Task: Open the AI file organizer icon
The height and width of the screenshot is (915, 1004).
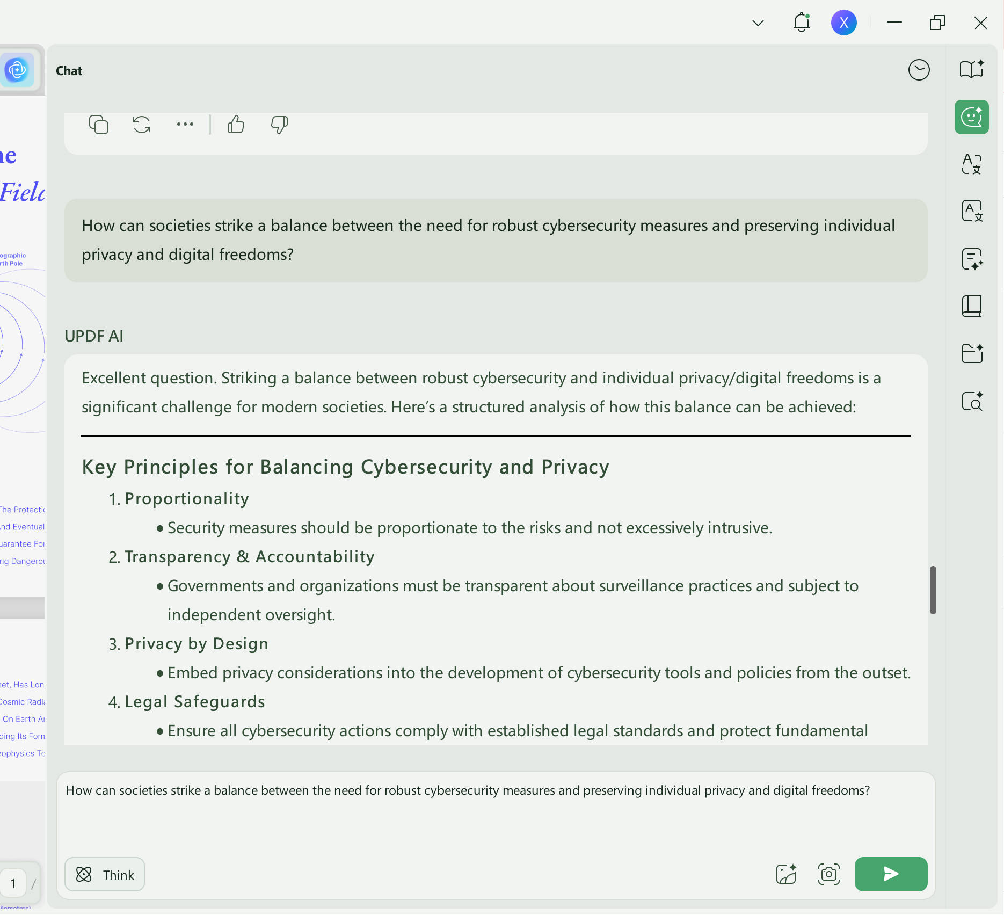Action: tap(972, 353)
